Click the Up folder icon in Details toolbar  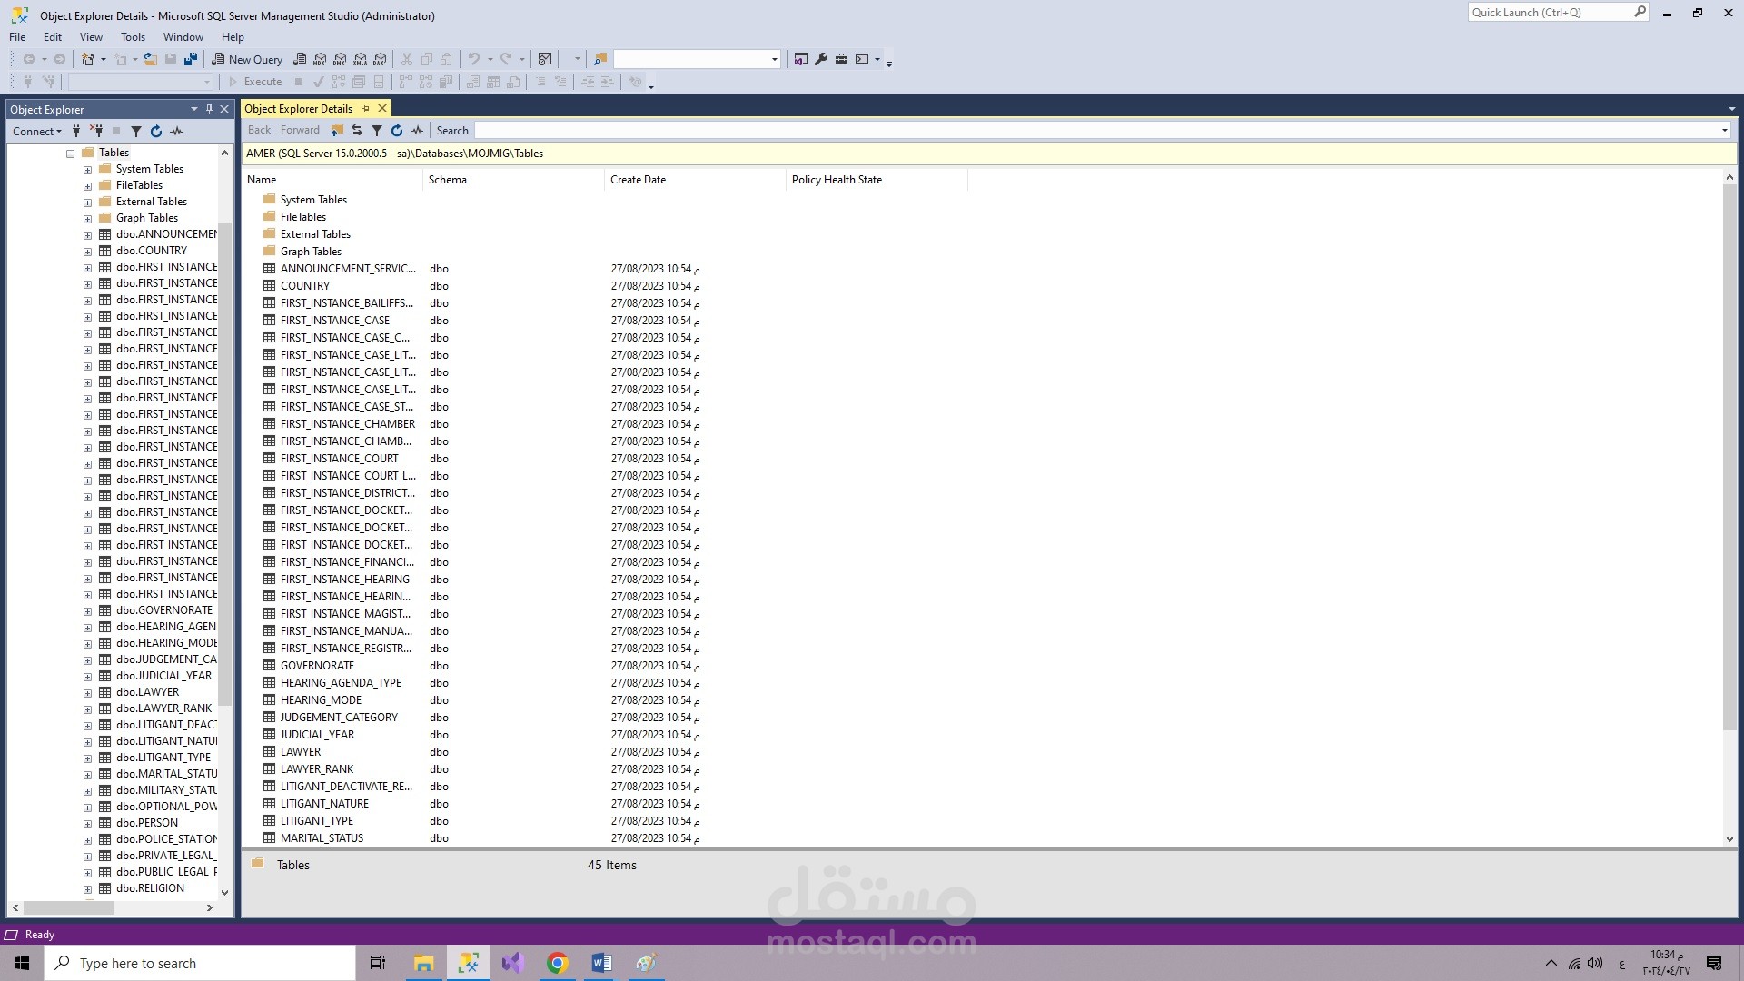[x=337, y=130]
